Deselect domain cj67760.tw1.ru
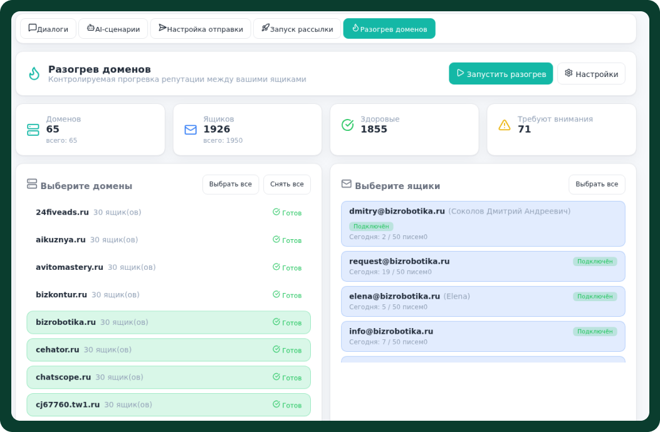 [169, 404]
